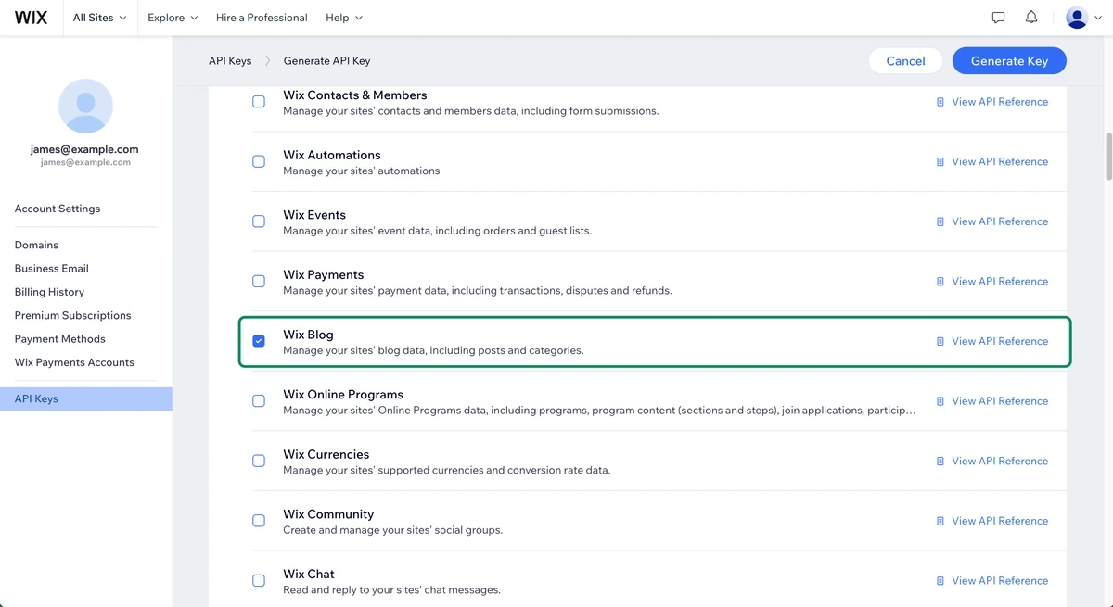Check the Wix Automations checkbox
1113x607 pixels.
click(259, 161)
